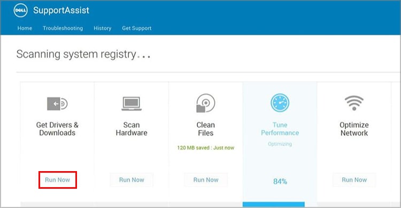Click the Get Drivers & Downloads label
The height and width of the screenshot is (208, 401).
57,129
